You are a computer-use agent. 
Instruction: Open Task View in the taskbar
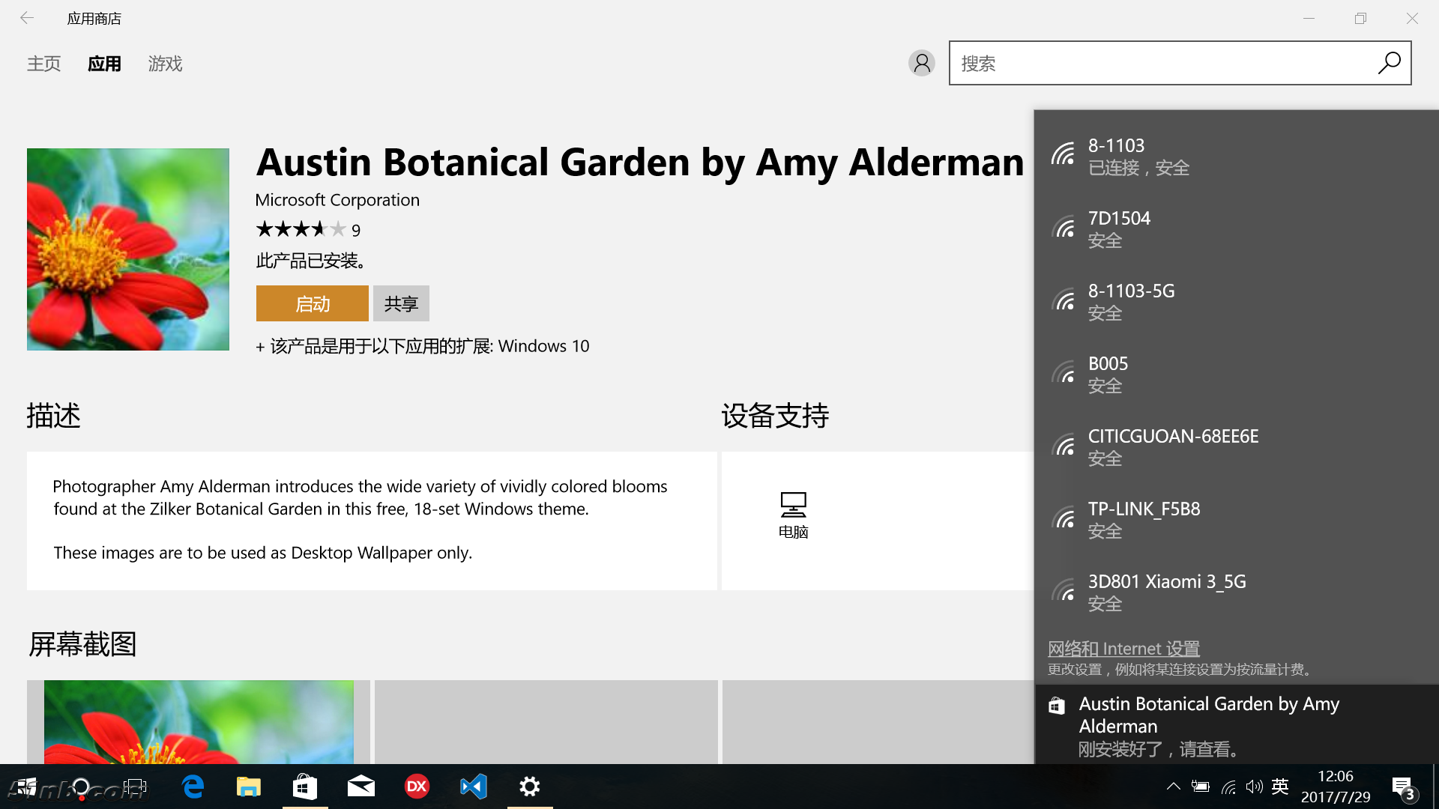click(136, 787)
